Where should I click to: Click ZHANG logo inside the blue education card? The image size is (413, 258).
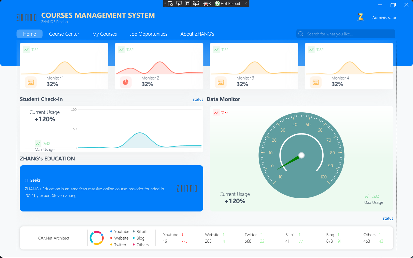[x=187, y=188]
